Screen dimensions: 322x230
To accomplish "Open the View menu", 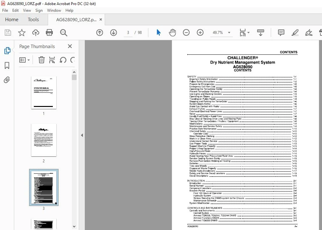I will tap(27, 10).
